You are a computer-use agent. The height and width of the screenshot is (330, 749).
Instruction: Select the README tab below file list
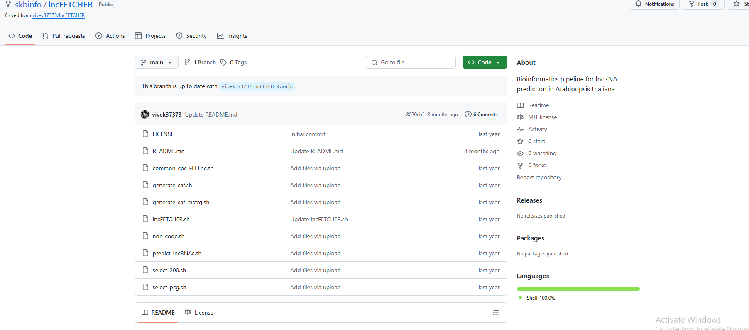tap(158, 313)
